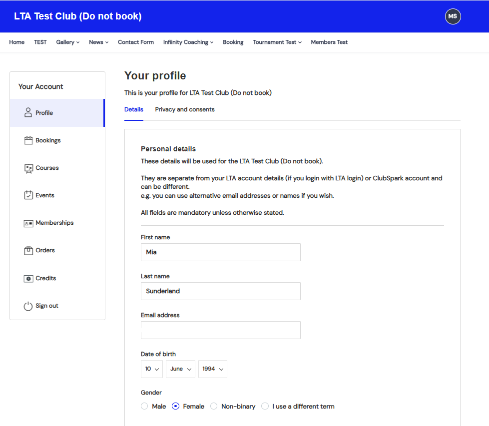The image size is (489, 426).
Task: Click the Credits money icon
Action: pos(28,278)
